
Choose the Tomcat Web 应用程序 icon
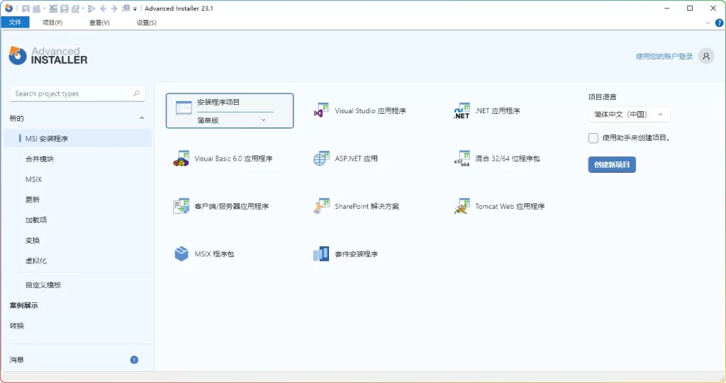point(462,207)
